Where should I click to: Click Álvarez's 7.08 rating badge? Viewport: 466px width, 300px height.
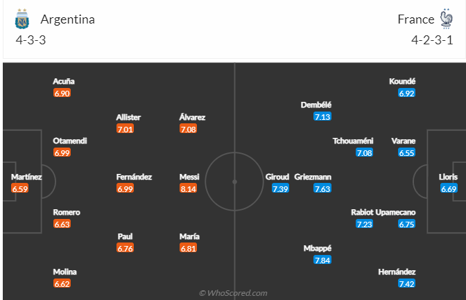pos(188,129)
